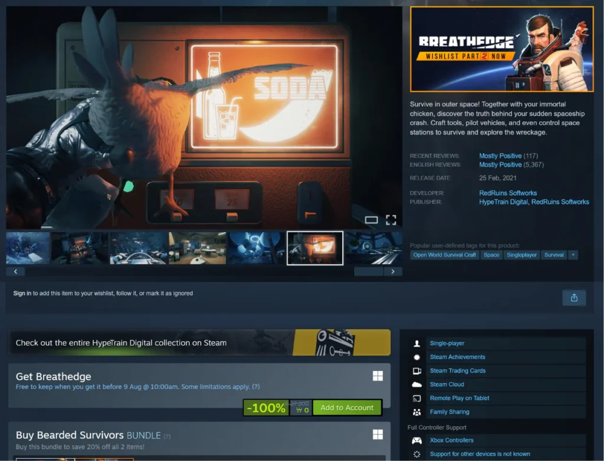Viewport: 604px width, 461px height.
Task: Click the Steam Cloud icon
Action: click(x=417, y=384)
